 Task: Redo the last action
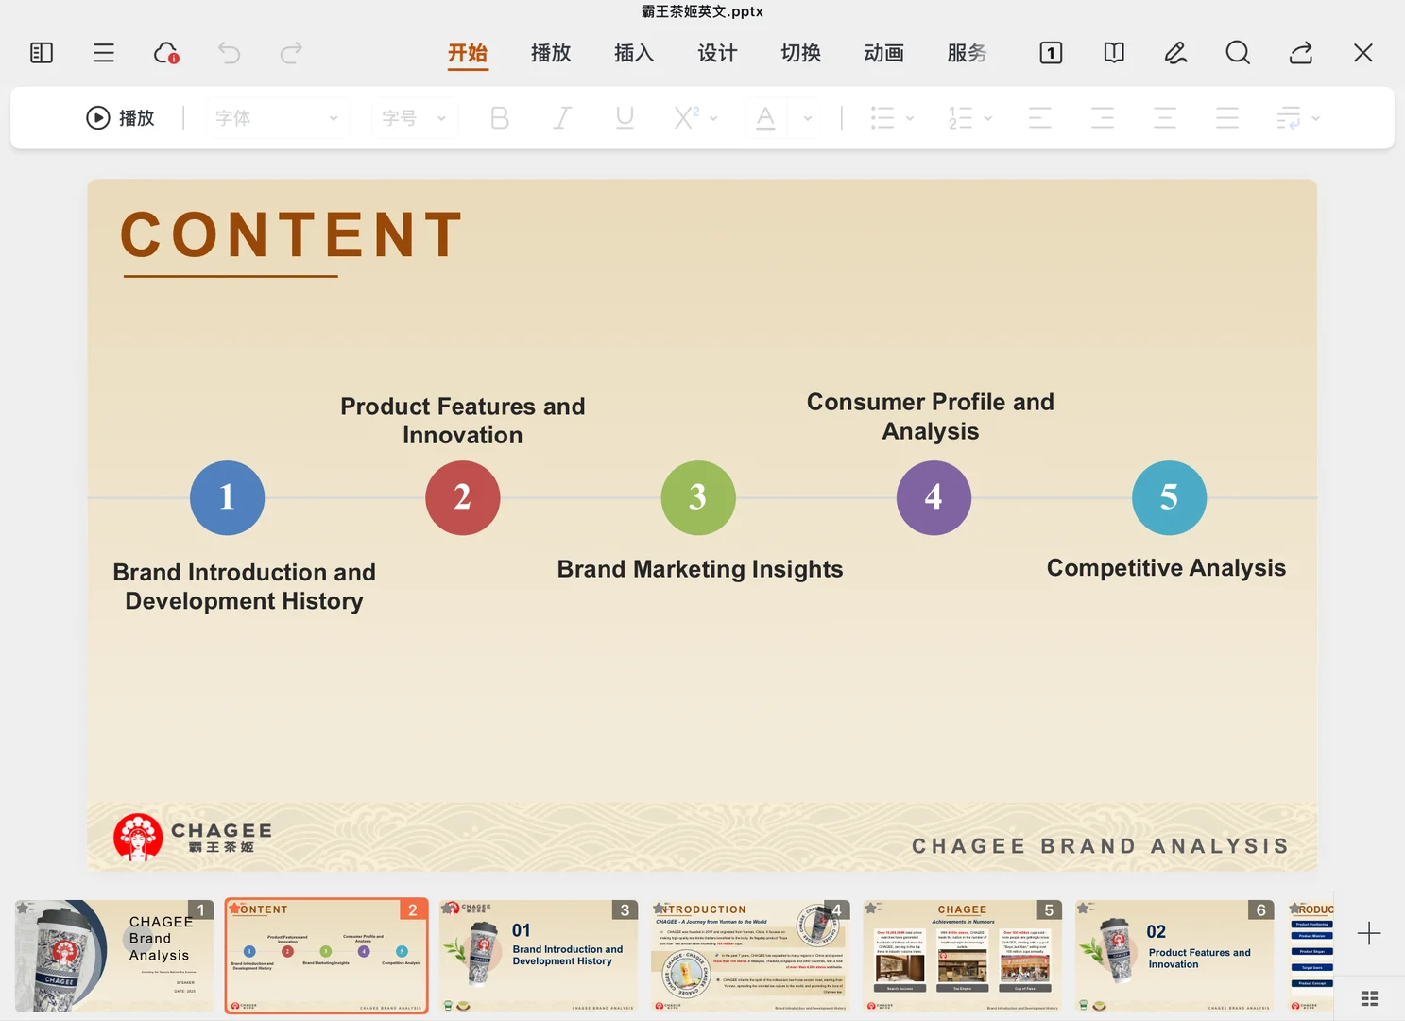(x=291, y=53)
